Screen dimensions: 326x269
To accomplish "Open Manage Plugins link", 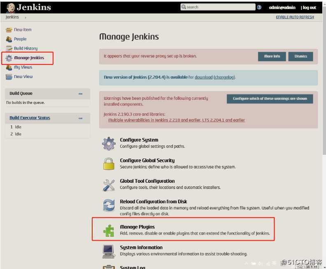I will click(x=137, y=227).
